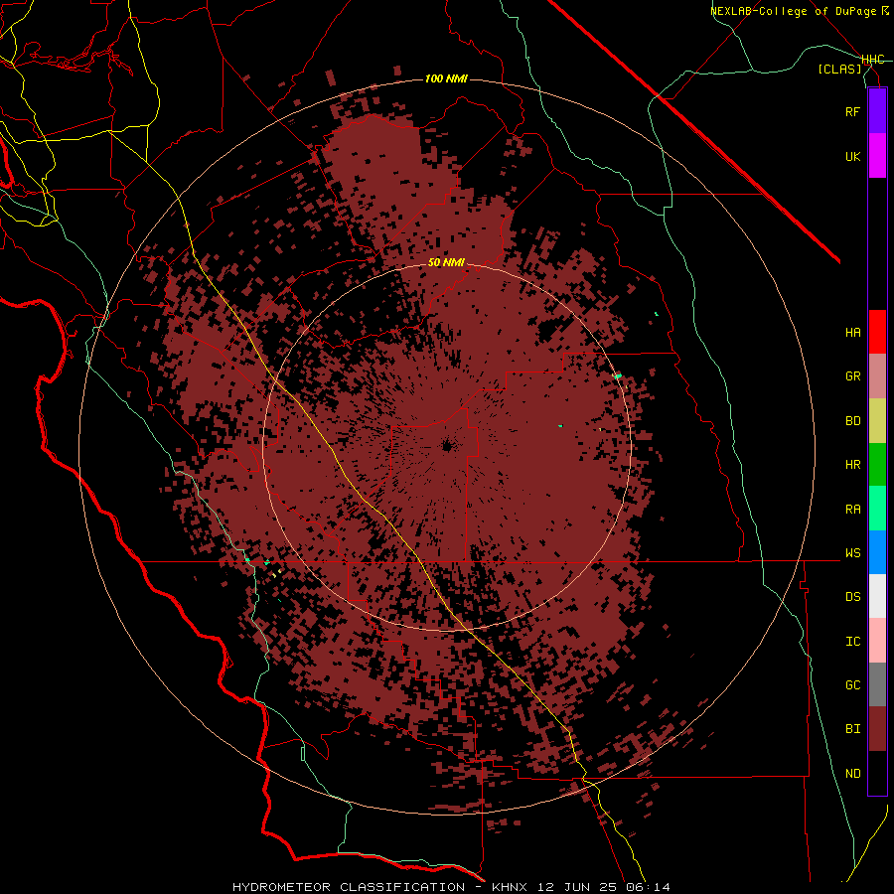Click the purple RF color swatch
Screen dimensions: 894x894
tap(877, 111)
